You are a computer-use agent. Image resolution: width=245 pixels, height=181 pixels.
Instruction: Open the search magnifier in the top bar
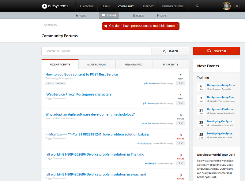[x=197, y=6]
